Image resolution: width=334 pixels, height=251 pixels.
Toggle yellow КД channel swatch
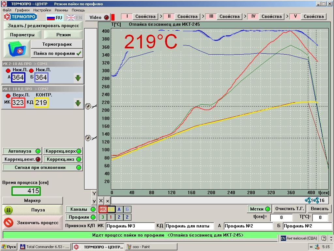point(111,209)
